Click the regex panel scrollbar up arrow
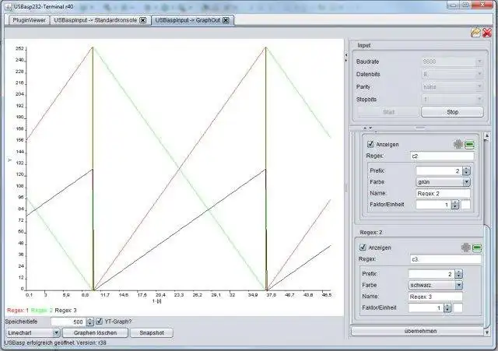498x351 pixels. coord(487,135)
